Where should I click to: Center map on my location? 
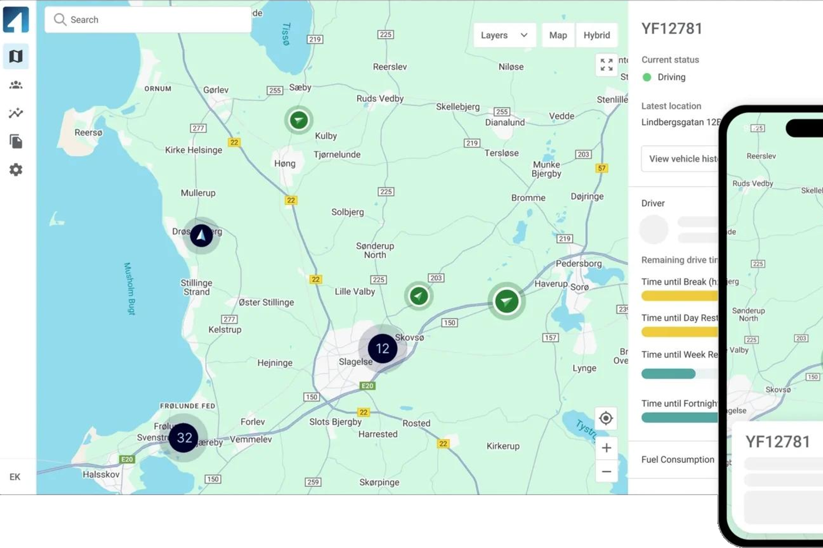point(606,418)
